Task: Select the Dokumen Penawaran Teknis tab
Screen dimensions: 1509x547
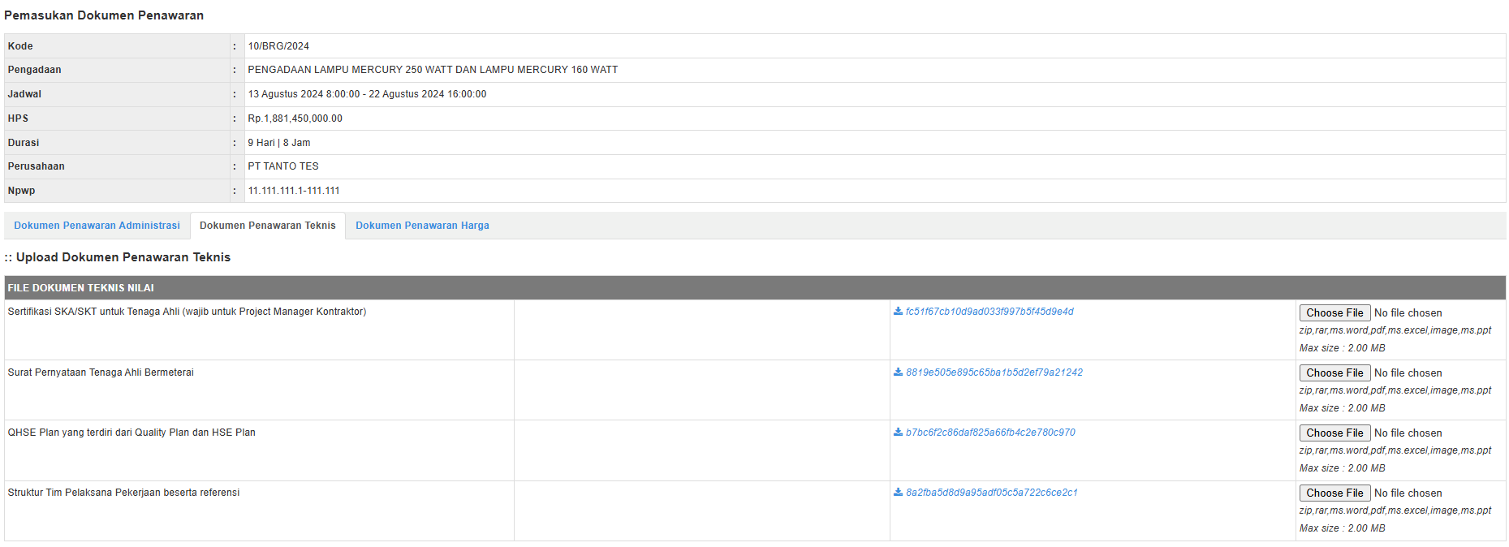Action: pyautogui.click(x=267, y=226)
